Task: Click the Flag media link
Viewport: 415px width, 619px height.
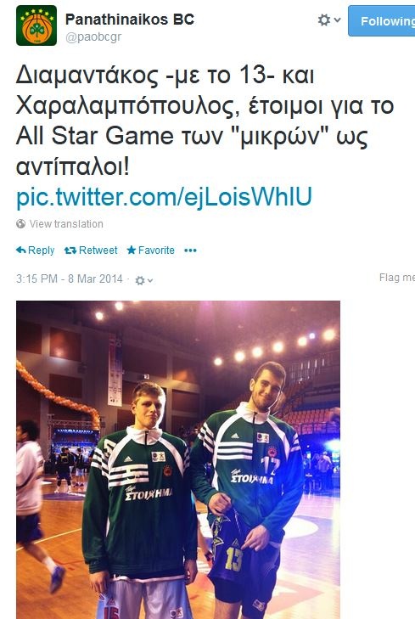Action: click(397, 278)
